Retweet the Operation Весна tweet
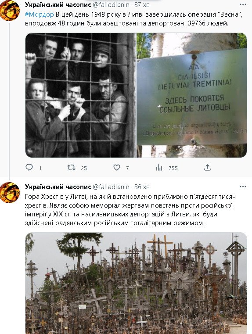 coord(71,168)
